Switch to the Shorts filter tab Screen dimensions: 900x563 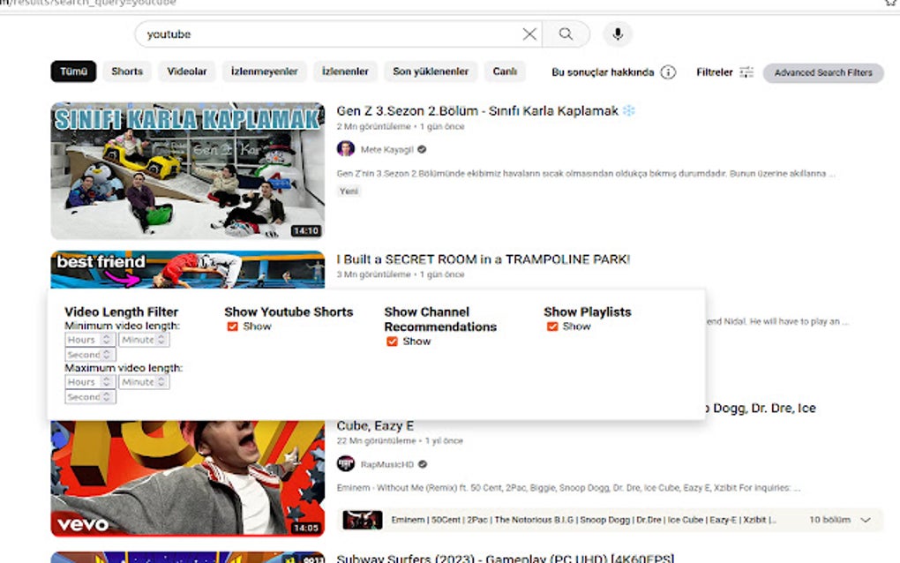coord(126,71)
